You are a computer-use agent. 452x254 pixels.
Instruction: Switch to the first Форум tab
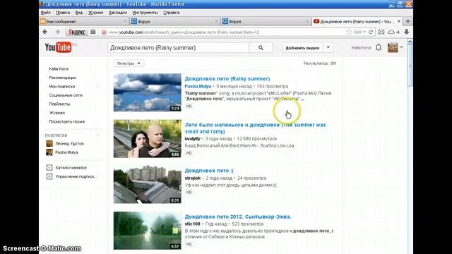pos(174,21)
